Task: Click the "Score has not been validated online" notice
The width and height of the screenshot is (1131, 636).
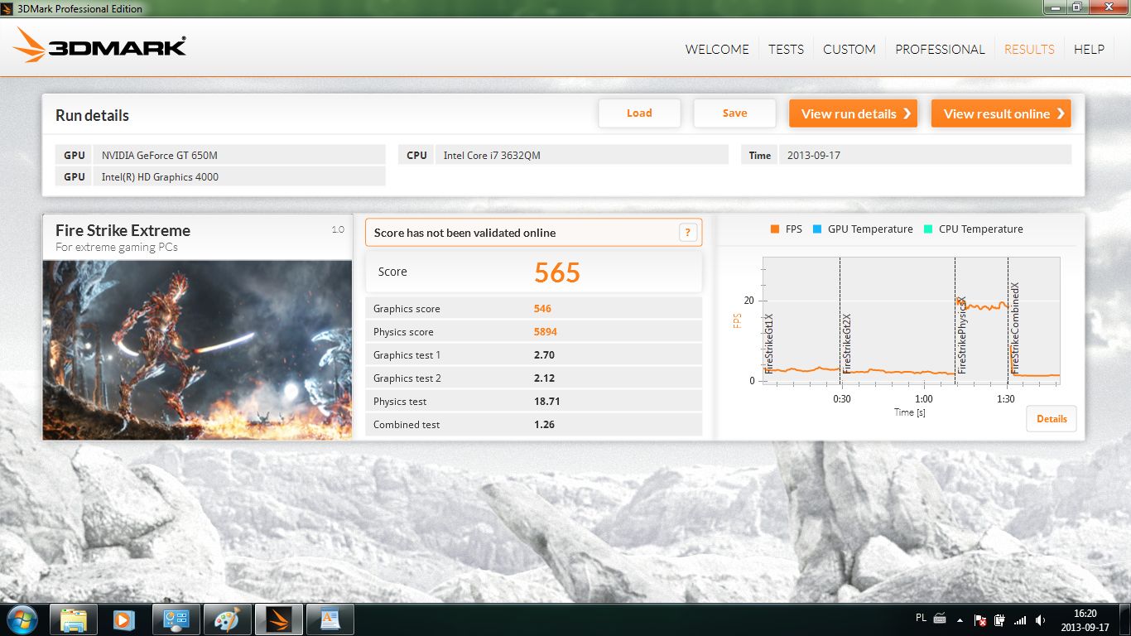Action: pyautogui.click(x=533, y=233)
